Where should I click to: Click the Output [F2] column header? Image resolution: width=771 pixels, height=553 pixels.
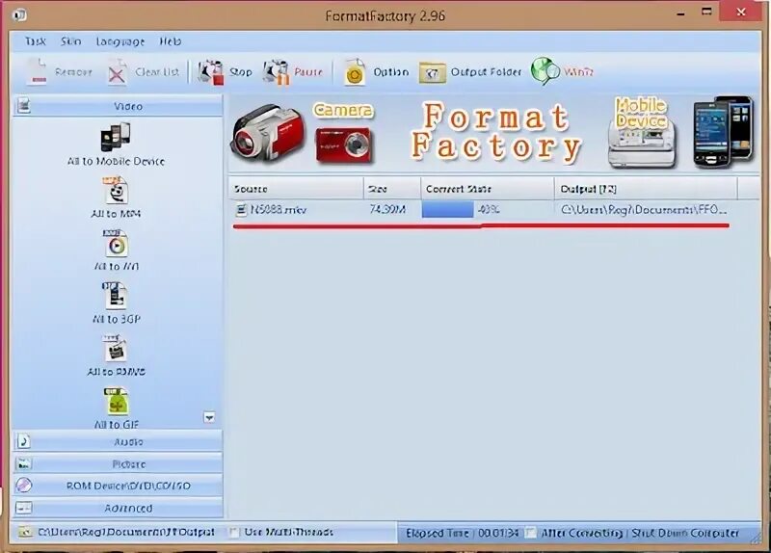(x=646, y=189)
